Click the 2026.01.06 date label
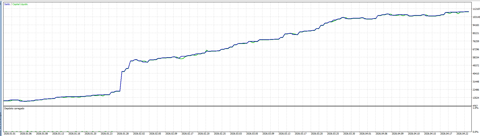Screen dimensions: 480x136 (26, 134)
